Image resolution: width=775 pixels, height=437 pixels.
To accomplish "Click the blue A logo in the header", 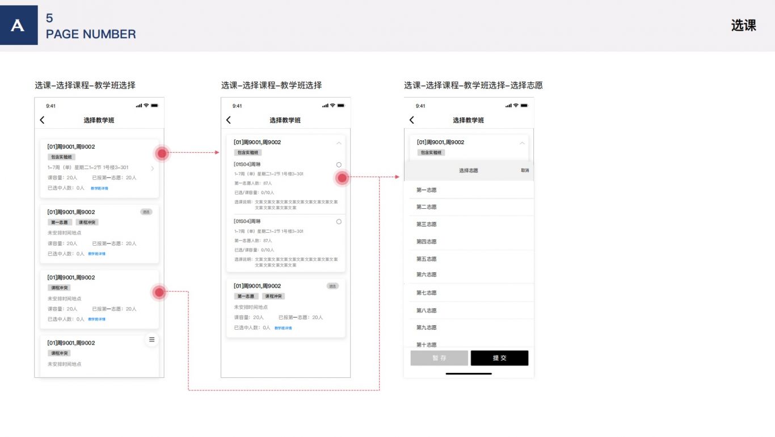I will point(19,26).
